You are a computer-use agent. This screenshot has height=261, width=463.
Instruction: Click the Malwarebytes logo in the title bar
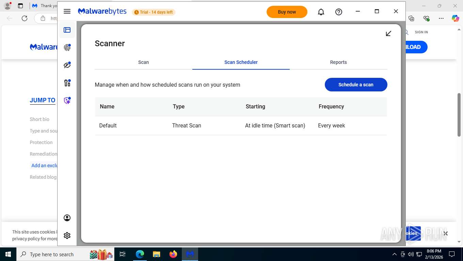point(102,12)
